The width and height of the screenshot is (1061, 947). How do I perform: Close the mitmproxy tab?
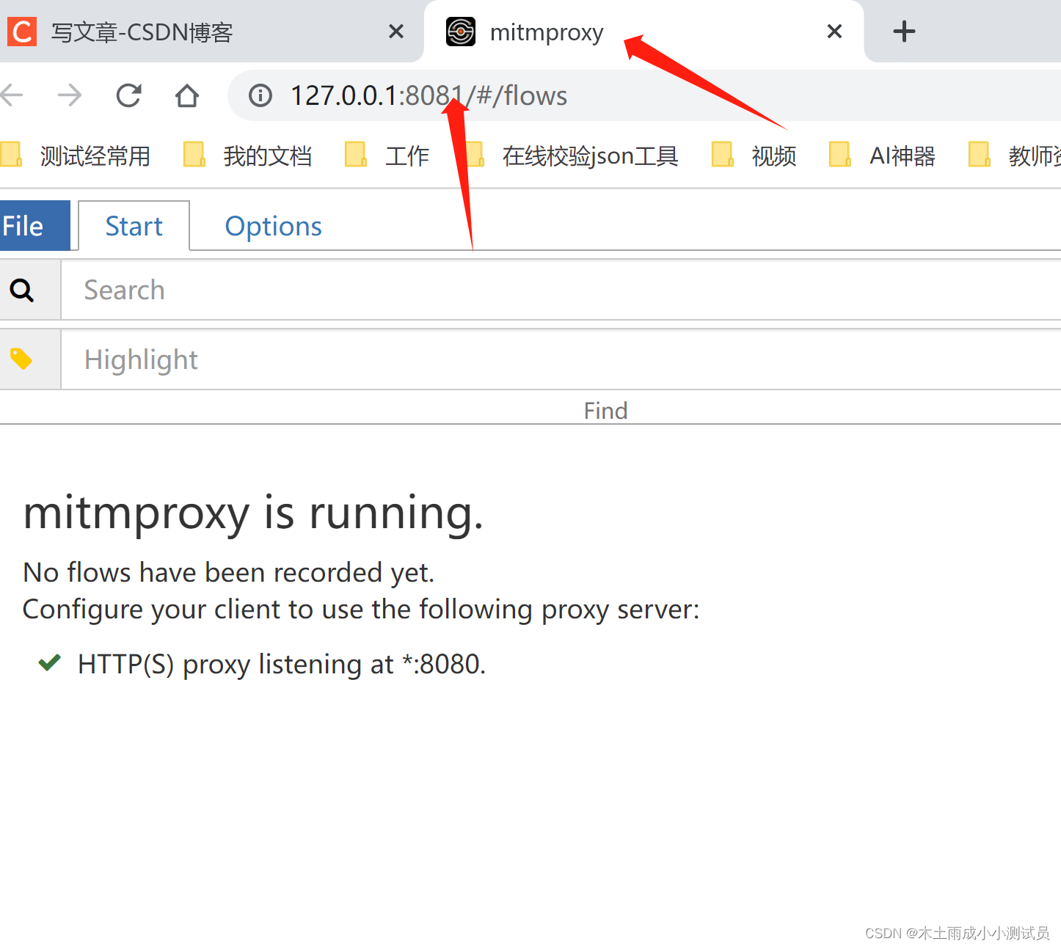(x=834, y=32)
